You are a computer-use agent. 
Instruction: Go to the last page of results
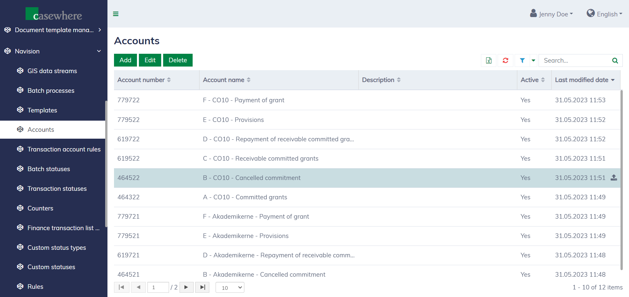pyautogui.click(x=202, y=287)
